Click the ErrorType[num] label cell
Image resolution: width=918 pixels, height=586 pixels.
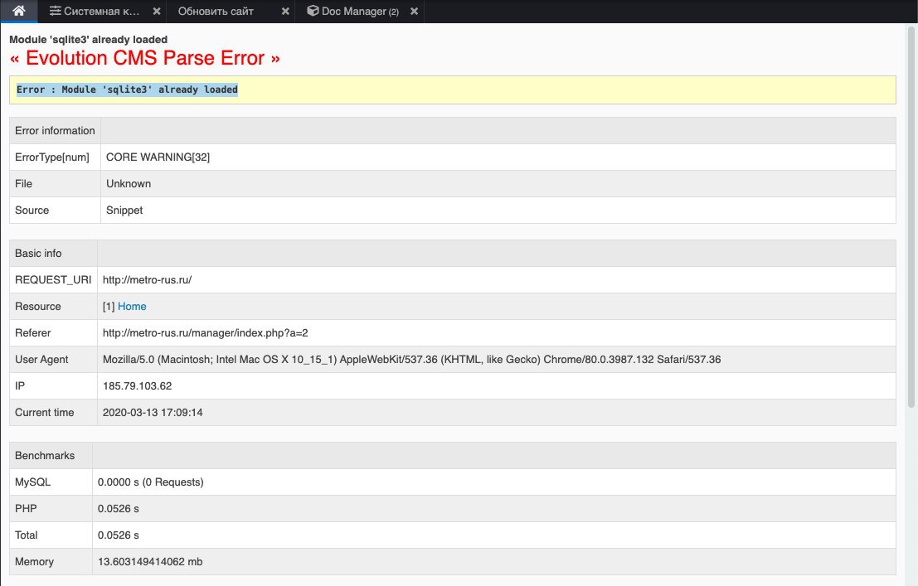(55, 157)
